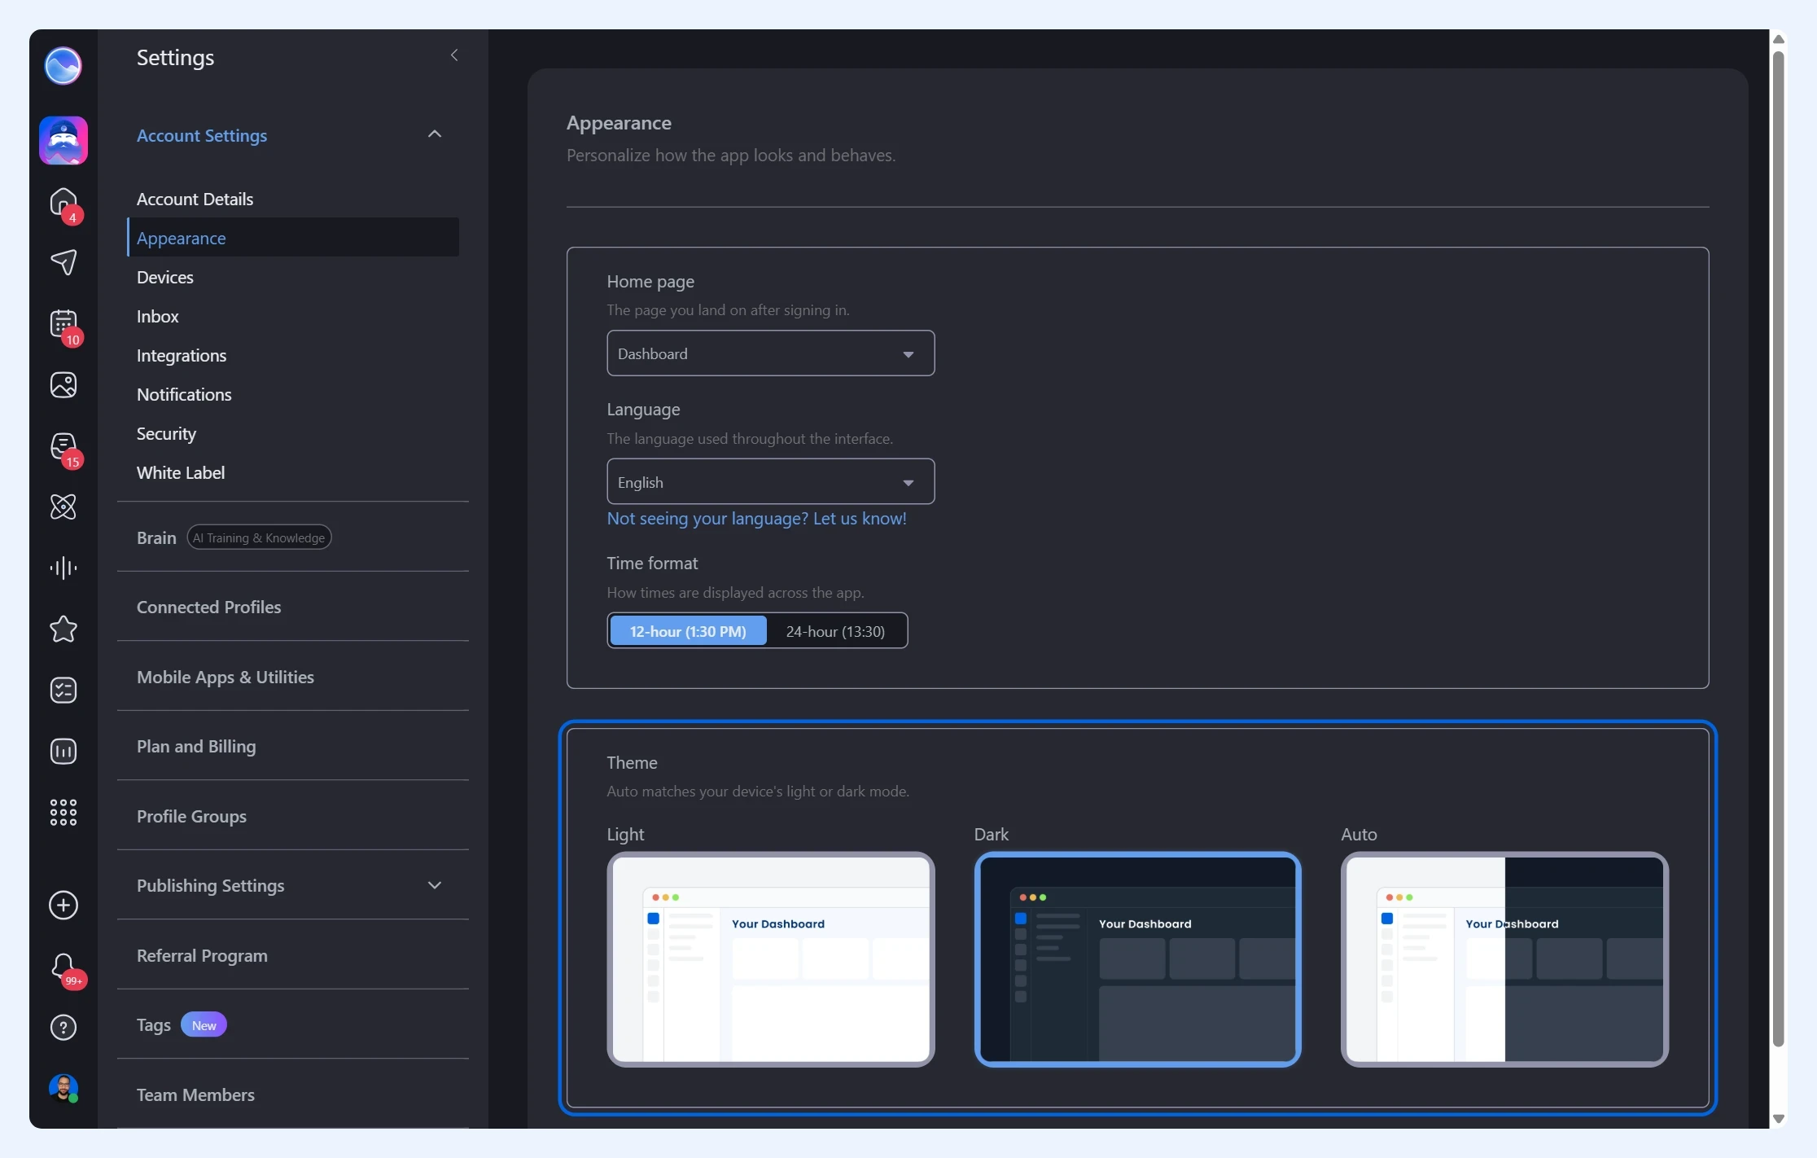Open the Home page Dashboard dropdown
The image size is (1817, 1158).
point(770,353)
